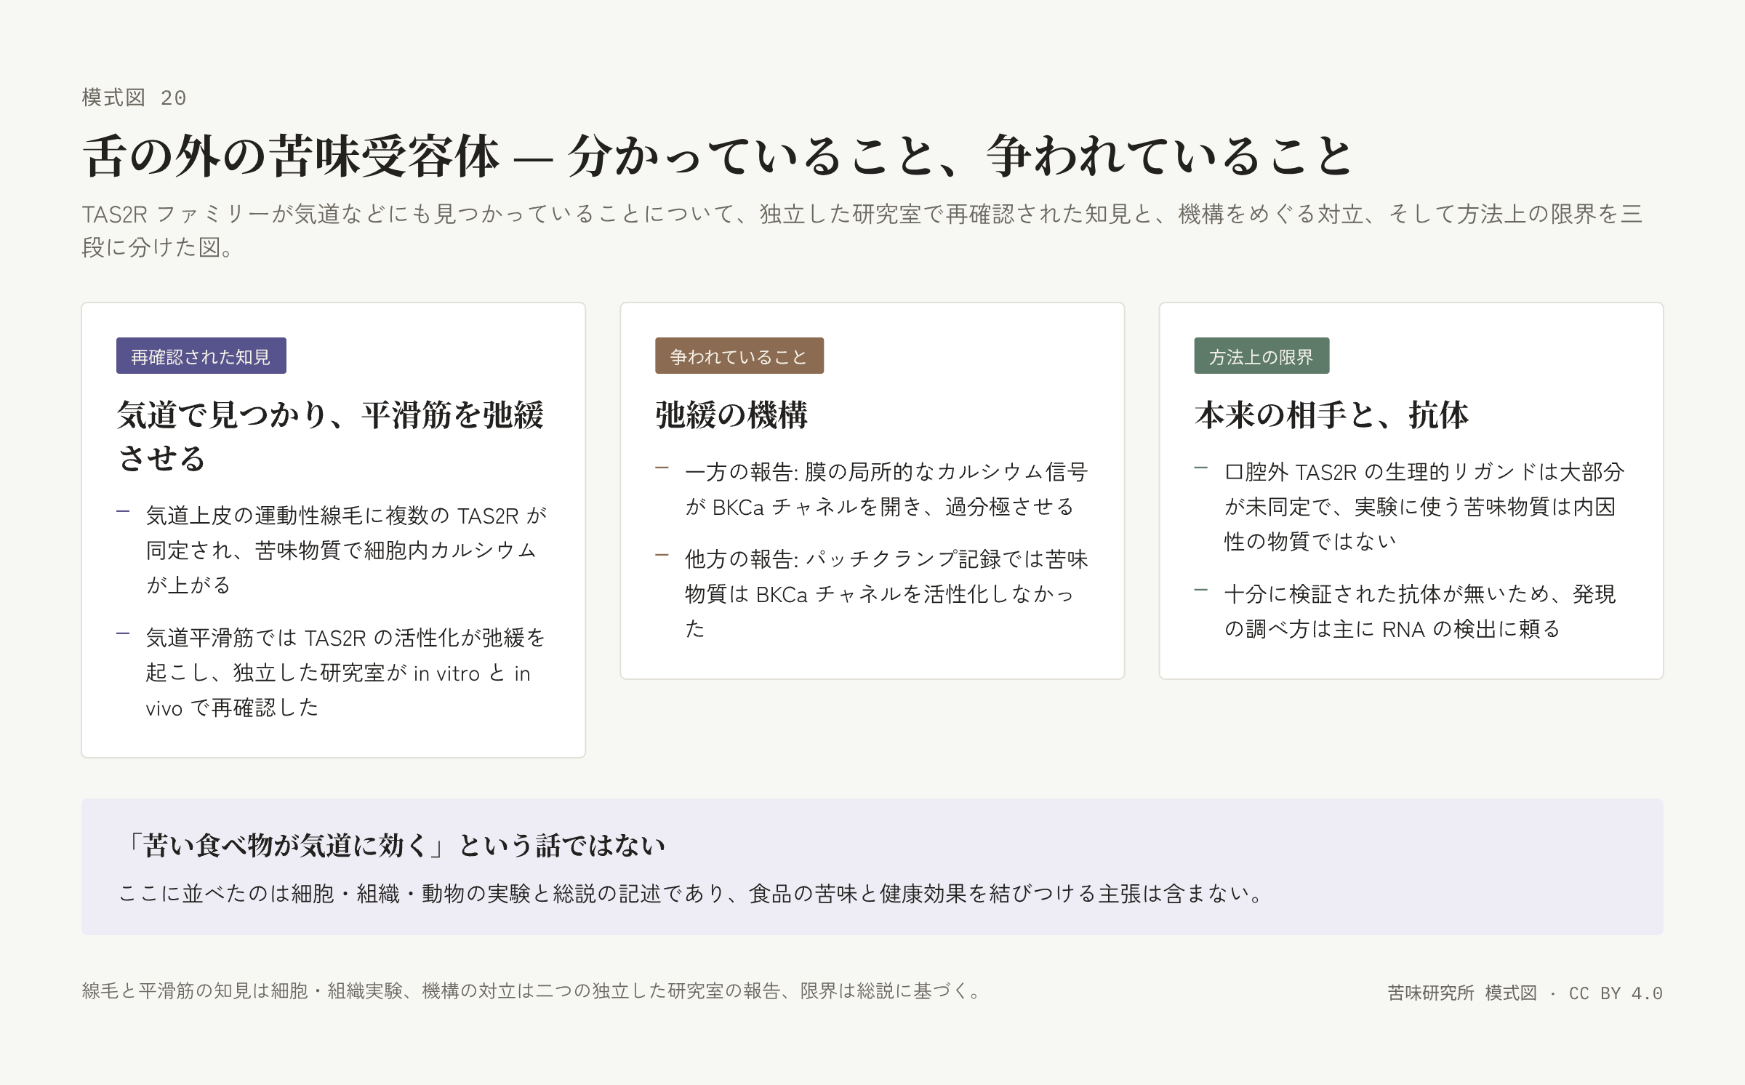
Task: Click bullet starting '一方の報告'
Action: 872,489
